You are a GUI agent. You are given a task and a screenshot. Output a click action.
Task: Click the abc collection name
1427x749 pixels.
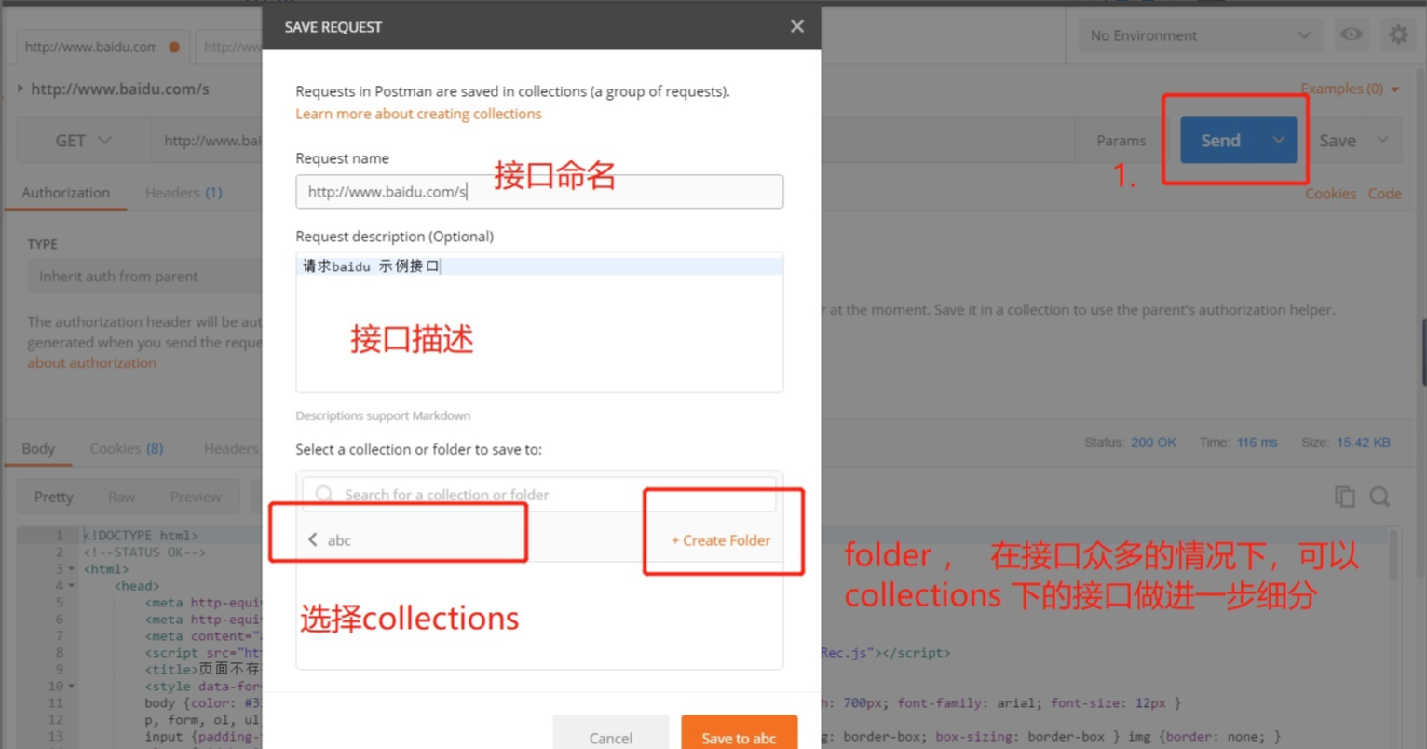339,540
